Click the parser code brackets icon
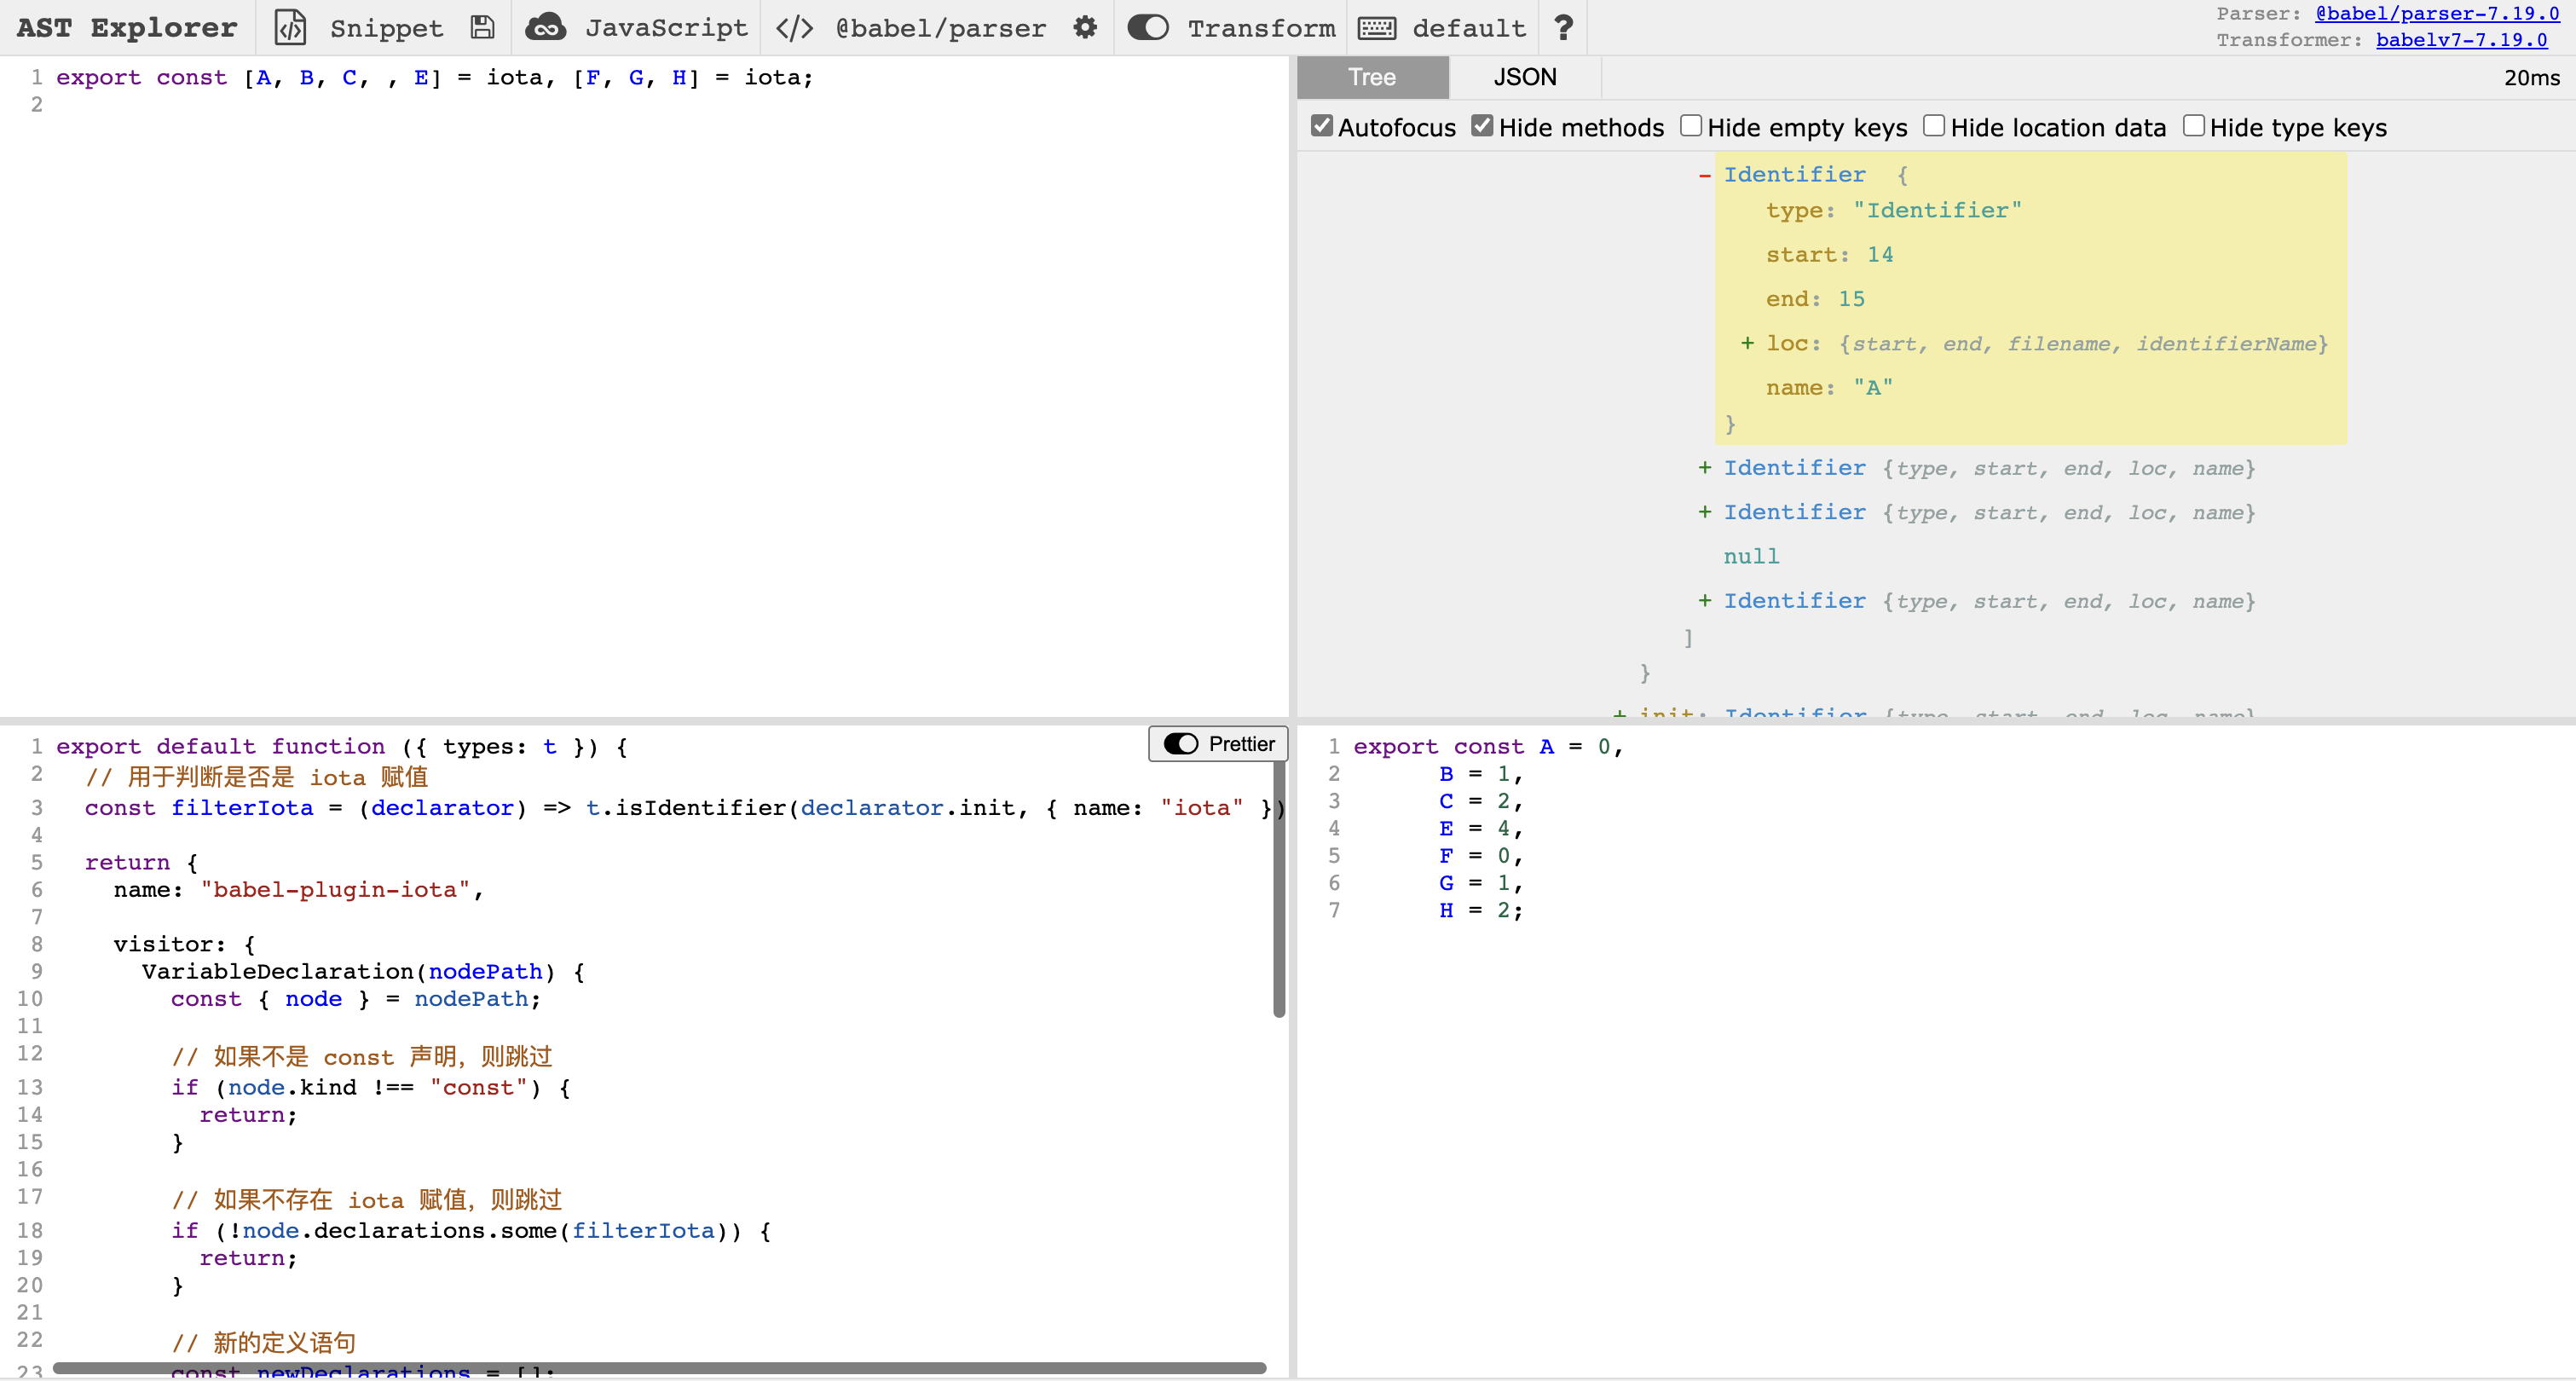 pos(795,27)
